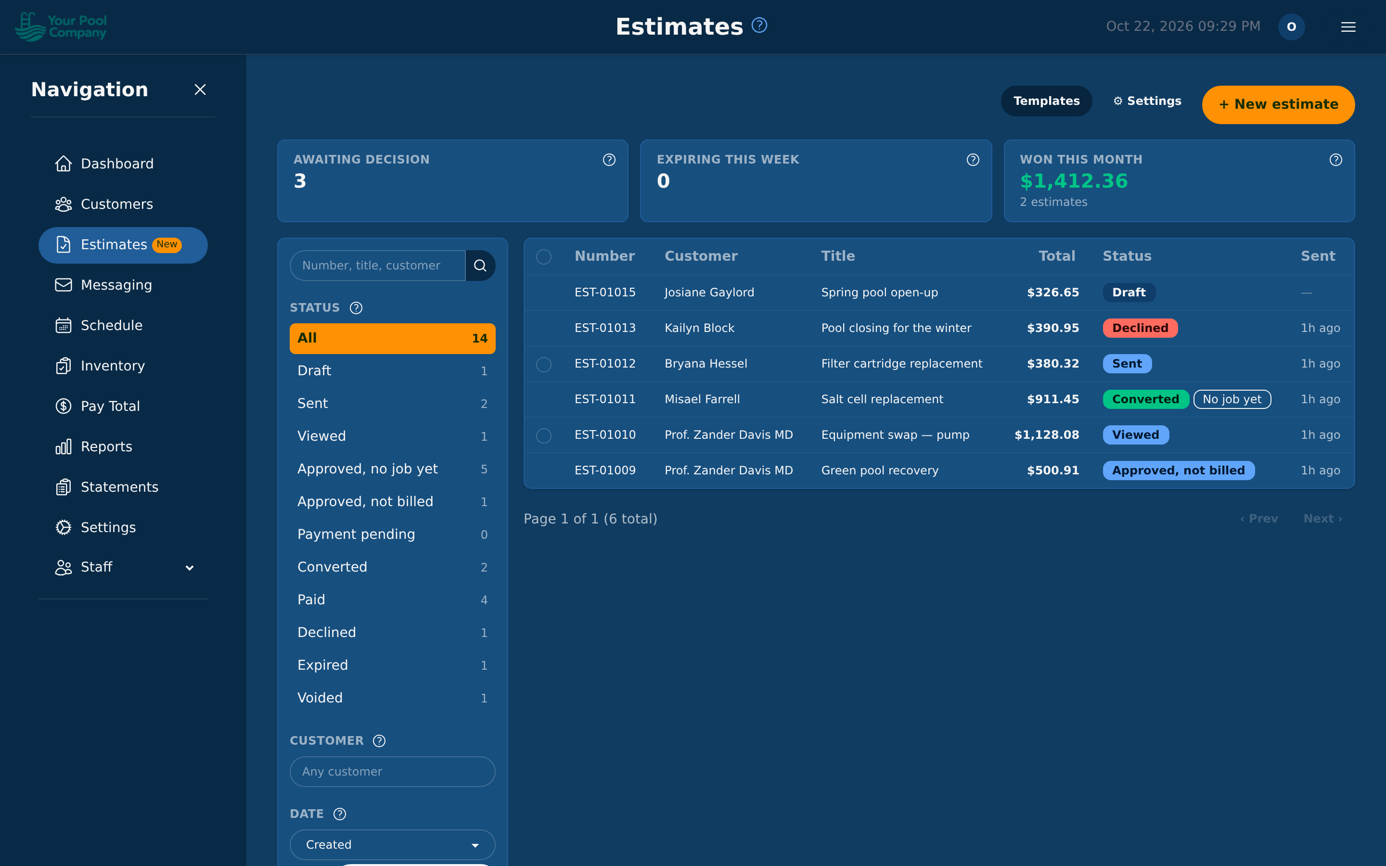
Task: Open Estimates in the navigation
Action: (123, 245)
